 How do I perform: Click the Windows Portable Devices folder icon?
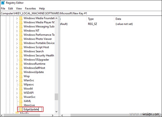pyautogui.click(x=21, y=43)
